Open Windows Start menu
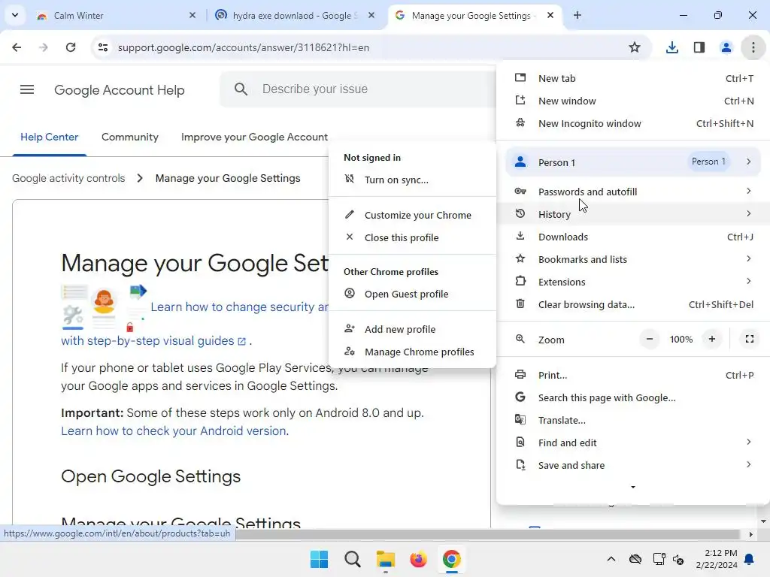This screenshot has width=770, height=577. (x=319, y=559)
